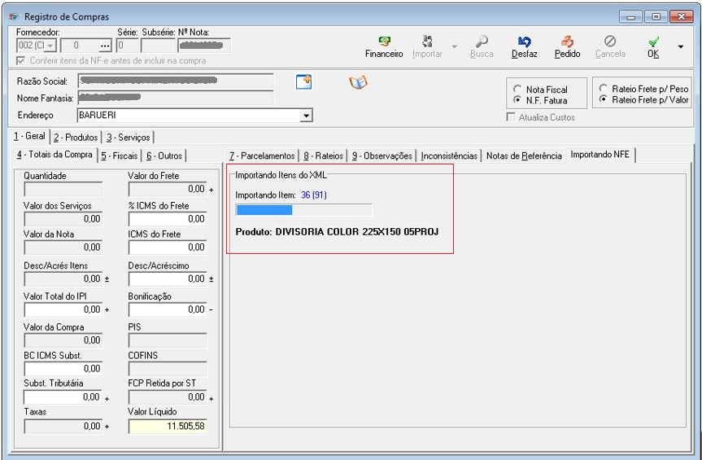The width and height of the screenshot is (702, 460).
Task: Click the supplier card icon beside Razão Social
Action: (303, 81)
